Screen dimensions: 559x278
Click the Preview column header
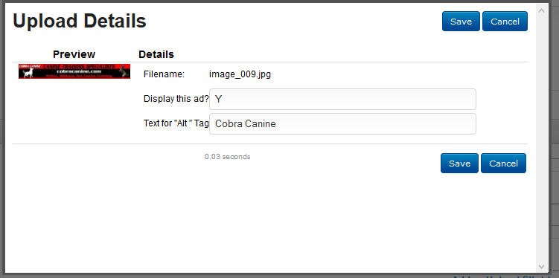pos(74,54)
